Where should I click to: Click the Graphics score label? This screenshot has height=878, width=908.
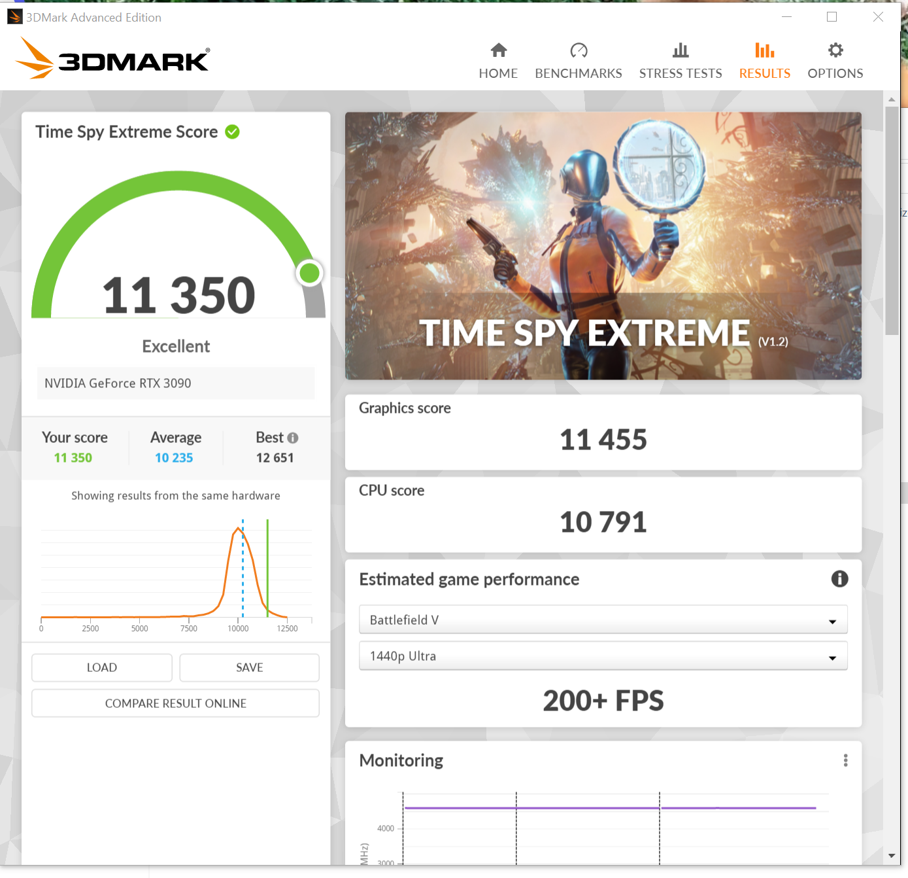[x=405, y=408]
